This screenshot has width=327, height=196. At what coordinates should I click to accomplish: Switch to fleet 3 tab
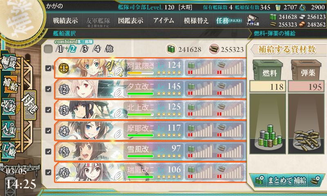coord(85,49)
